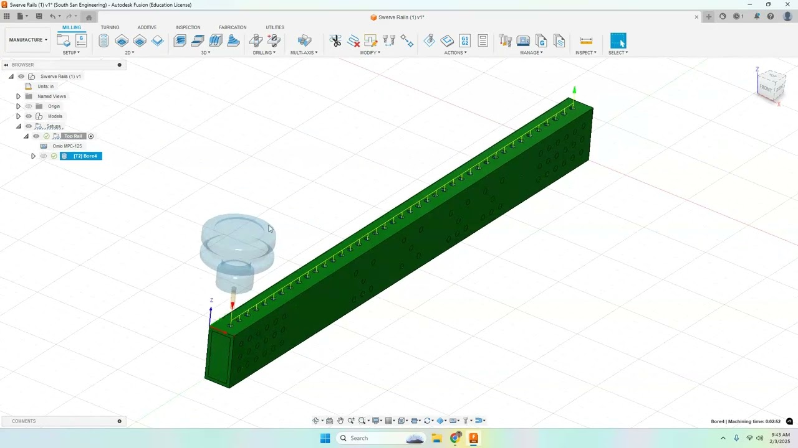The height and width of the screenshot is (448, 798).
Task: Switch to the UTILITIES tab
Action: [275, 27]
